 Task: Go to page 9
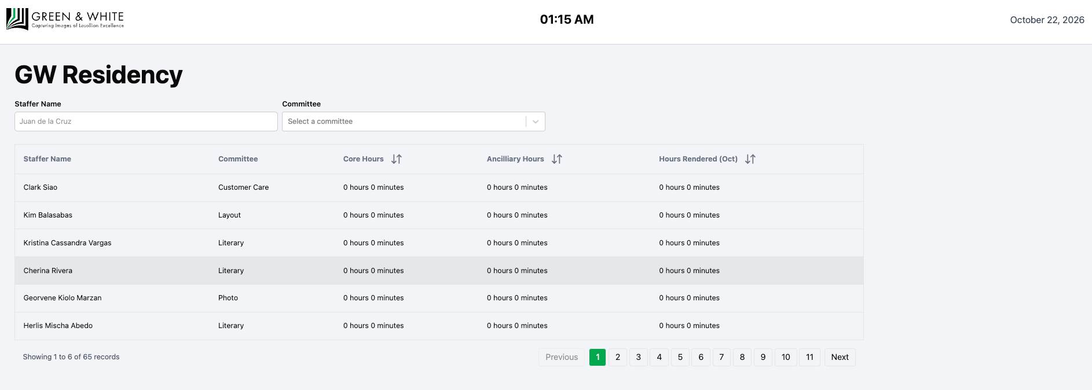click(763, 357)
